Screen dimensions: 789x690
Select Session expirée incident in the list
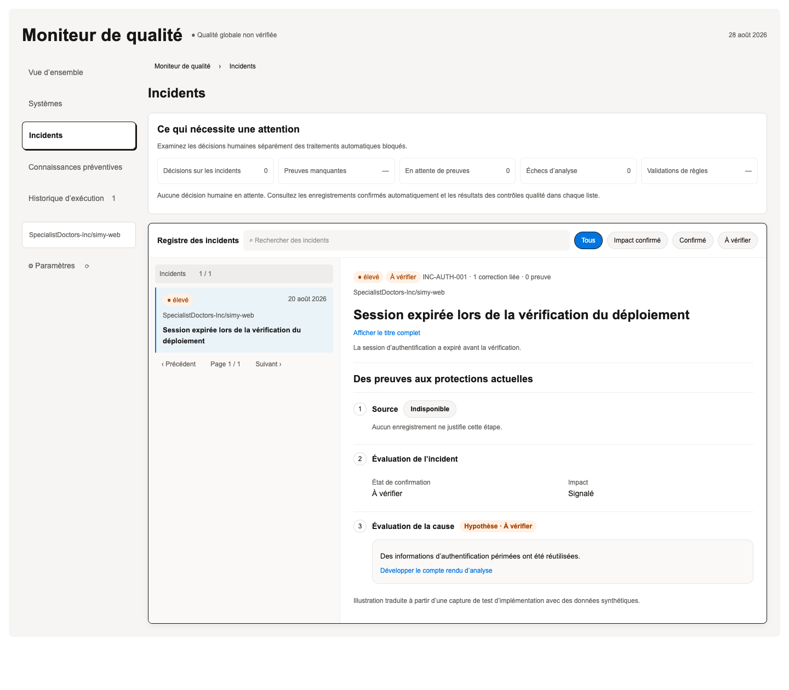[x=244, y=320]
